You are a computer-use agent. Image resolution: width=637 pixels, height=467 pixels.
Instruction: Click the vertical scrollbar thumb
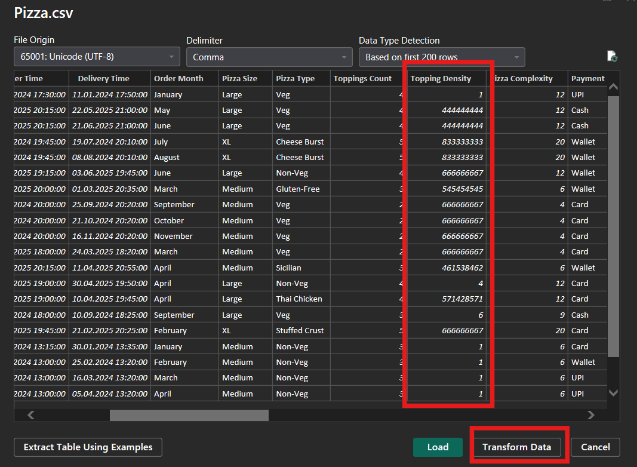point(613,227)
